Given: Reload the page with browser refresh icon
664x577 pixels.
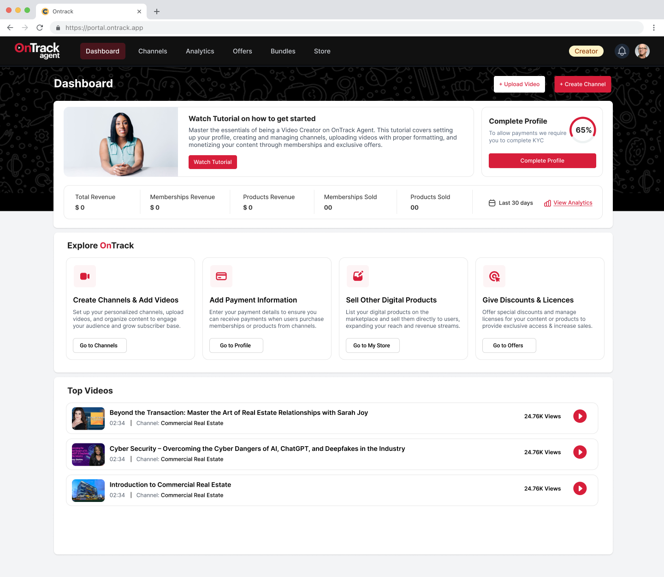Looking at the screenshot, I should click(x=40, y=28).
